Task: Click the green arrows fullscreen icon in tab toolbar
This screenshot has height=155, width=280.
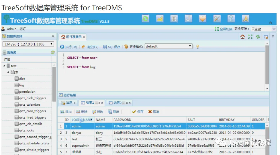Action: coord(250,37)
